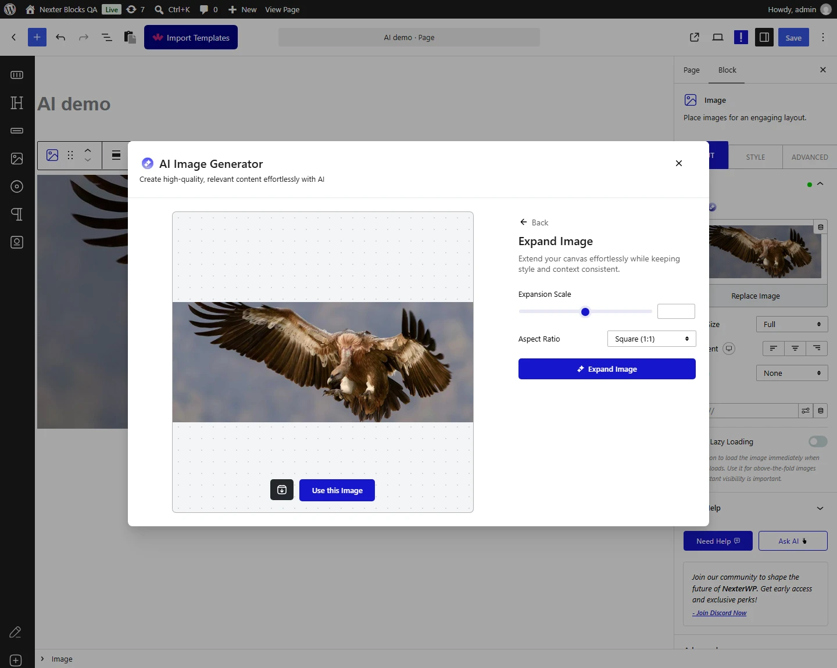Click the vulture image in preview canvas
The width and height of the screenshot is (837, 668).
(323, 362)
